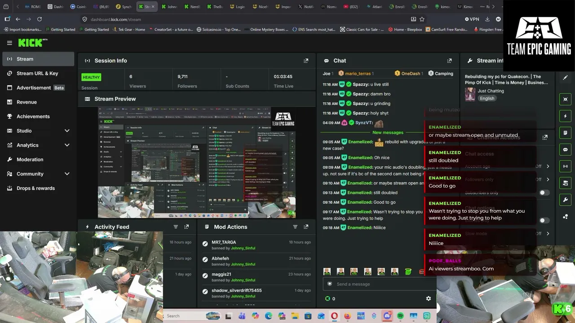Open Spotify from the taskbar
Image resolution: width=575 pixels, height=323 pixels.
400,316
